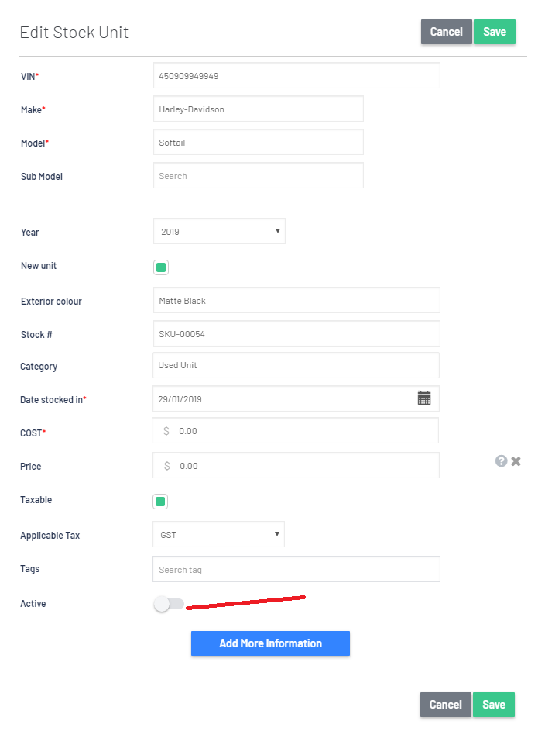Screen dimensions: 538x731
Task: Open the Sub Model search field
Action: 259,176
